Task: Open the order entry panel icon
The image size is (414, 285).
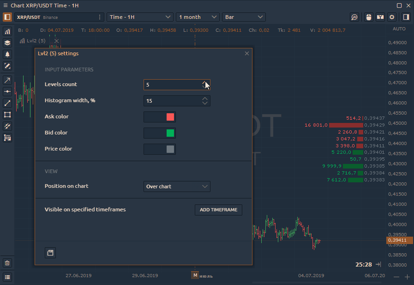Action: point(7,138)
